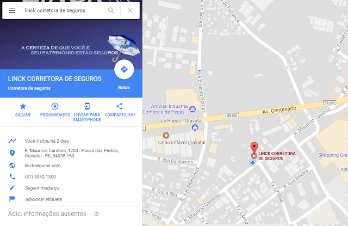Screen dimensions: 348x226
Task: Share place using Compartilhar
Action: coord(120,110)
